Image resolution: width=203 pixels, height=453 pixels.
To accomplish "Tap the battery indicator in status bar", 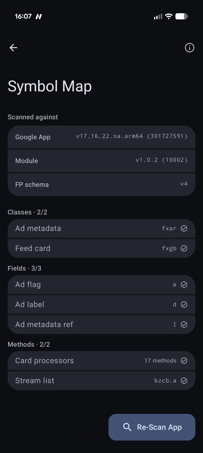I will 182,16.
